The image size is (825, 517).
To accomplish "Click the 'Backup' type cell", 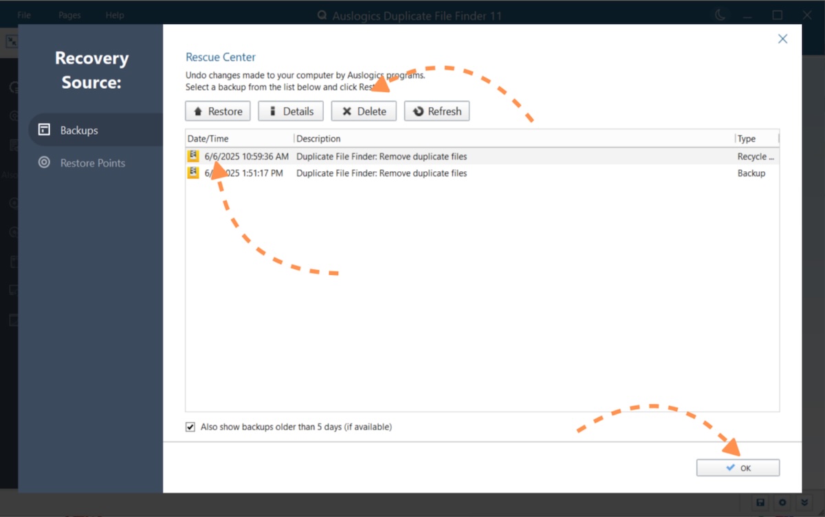I will pyautogui.click(x=751, y=173).
